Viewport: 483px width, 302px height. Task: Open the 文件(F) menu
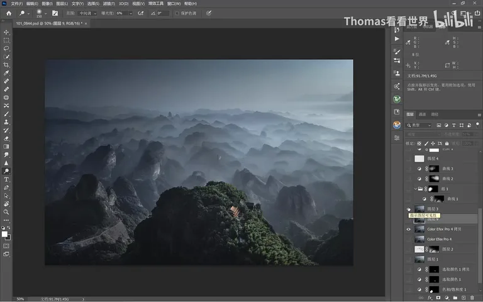point(16,4)
